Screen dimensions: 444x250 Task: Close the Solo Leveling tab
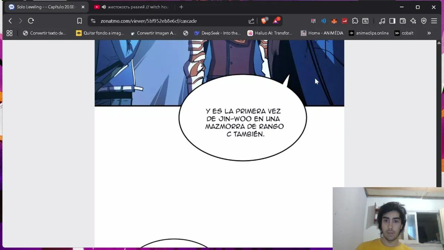point(83,7)
